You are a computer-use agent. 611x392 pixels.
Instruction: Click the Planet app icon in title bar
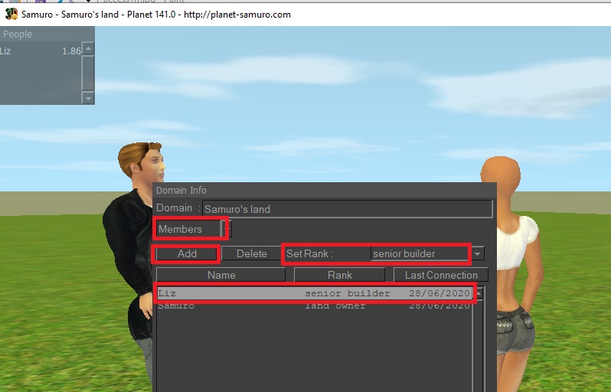pyautogui.click(x=11, y=15)
